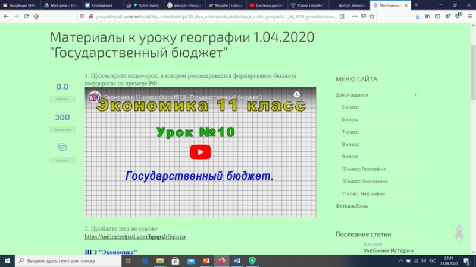Viewport: 476px width, 267px height.
Task: Select '5 класс' in site menu
Action: [350, 107]
